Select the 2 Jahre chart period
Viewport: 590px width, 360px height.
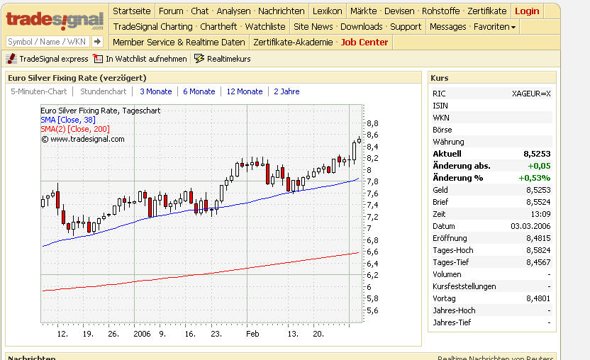pos(286,91)
